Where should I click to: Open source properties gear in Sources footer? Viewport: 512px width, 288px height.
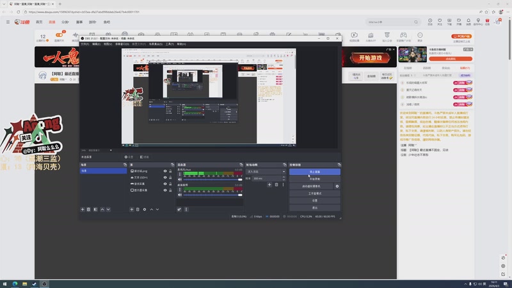click(145, 209)
